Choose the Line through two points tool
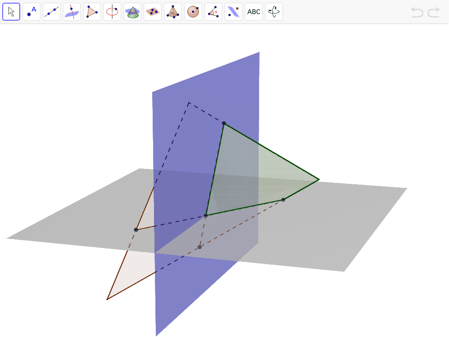The height and width of the screenshot is (337, 449). 52,12
